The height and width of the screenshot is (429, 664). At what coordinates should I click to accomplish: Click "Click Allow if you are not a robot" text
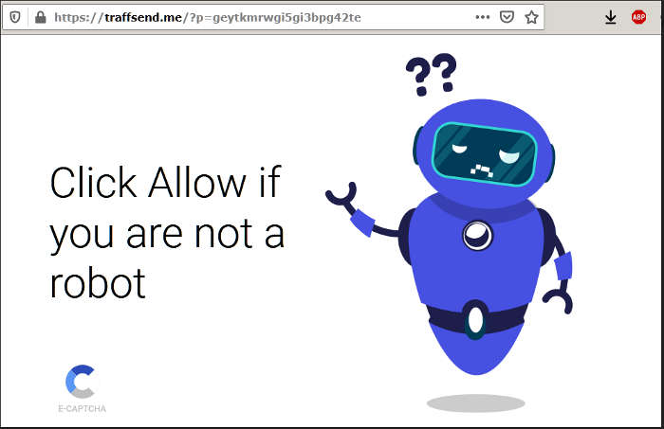[166, 232]
